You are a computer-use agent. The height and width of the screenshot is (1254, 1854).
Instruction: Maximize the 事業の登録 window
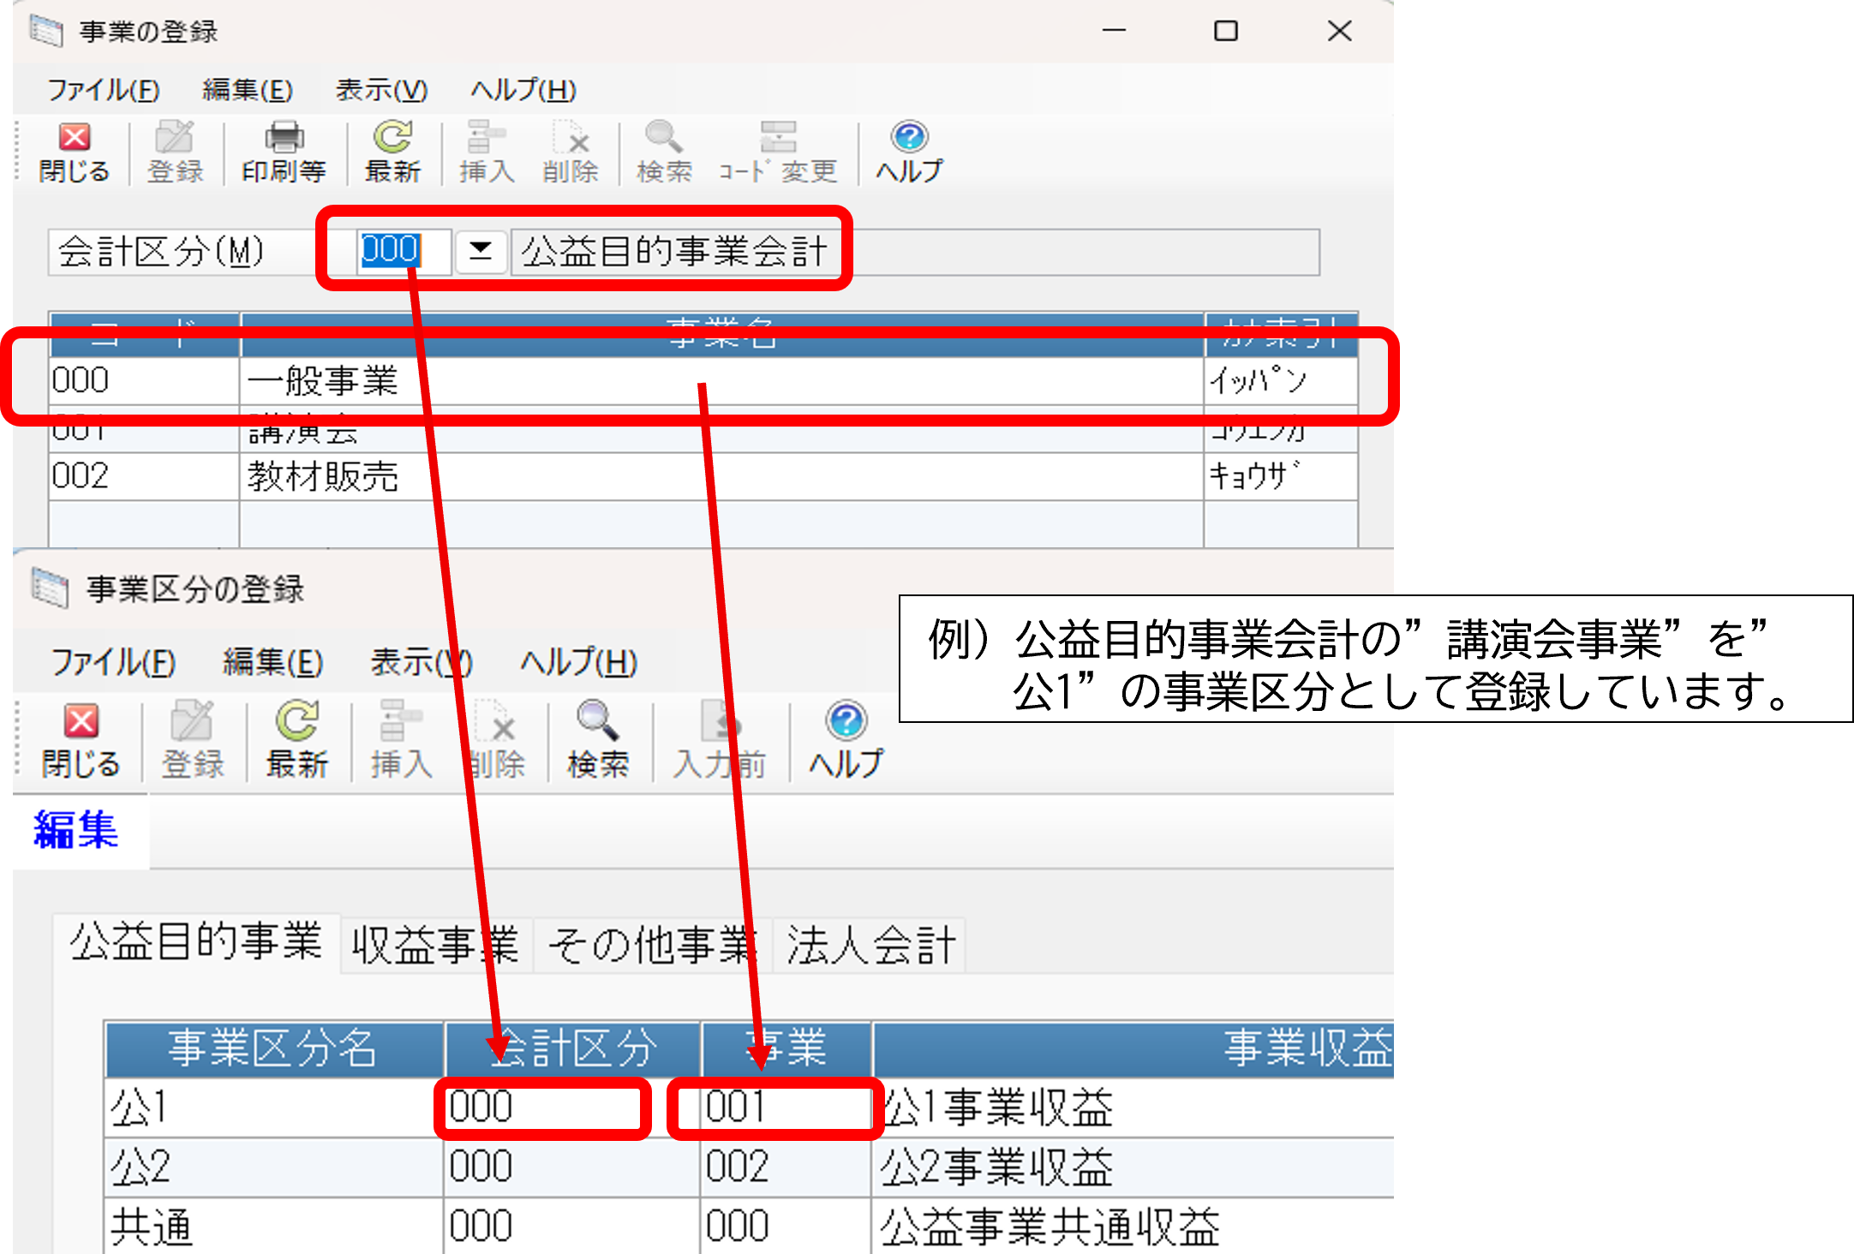(x=1226, y=32)
